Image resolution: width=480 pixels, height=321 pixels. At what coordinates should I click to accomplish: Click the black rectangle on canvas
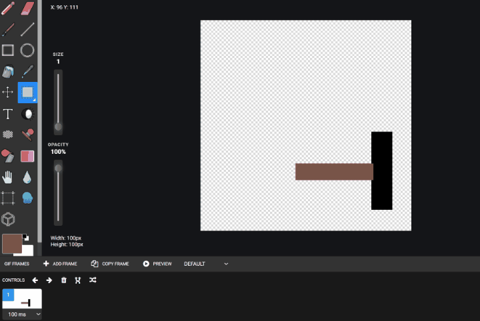tap(382, 170)
